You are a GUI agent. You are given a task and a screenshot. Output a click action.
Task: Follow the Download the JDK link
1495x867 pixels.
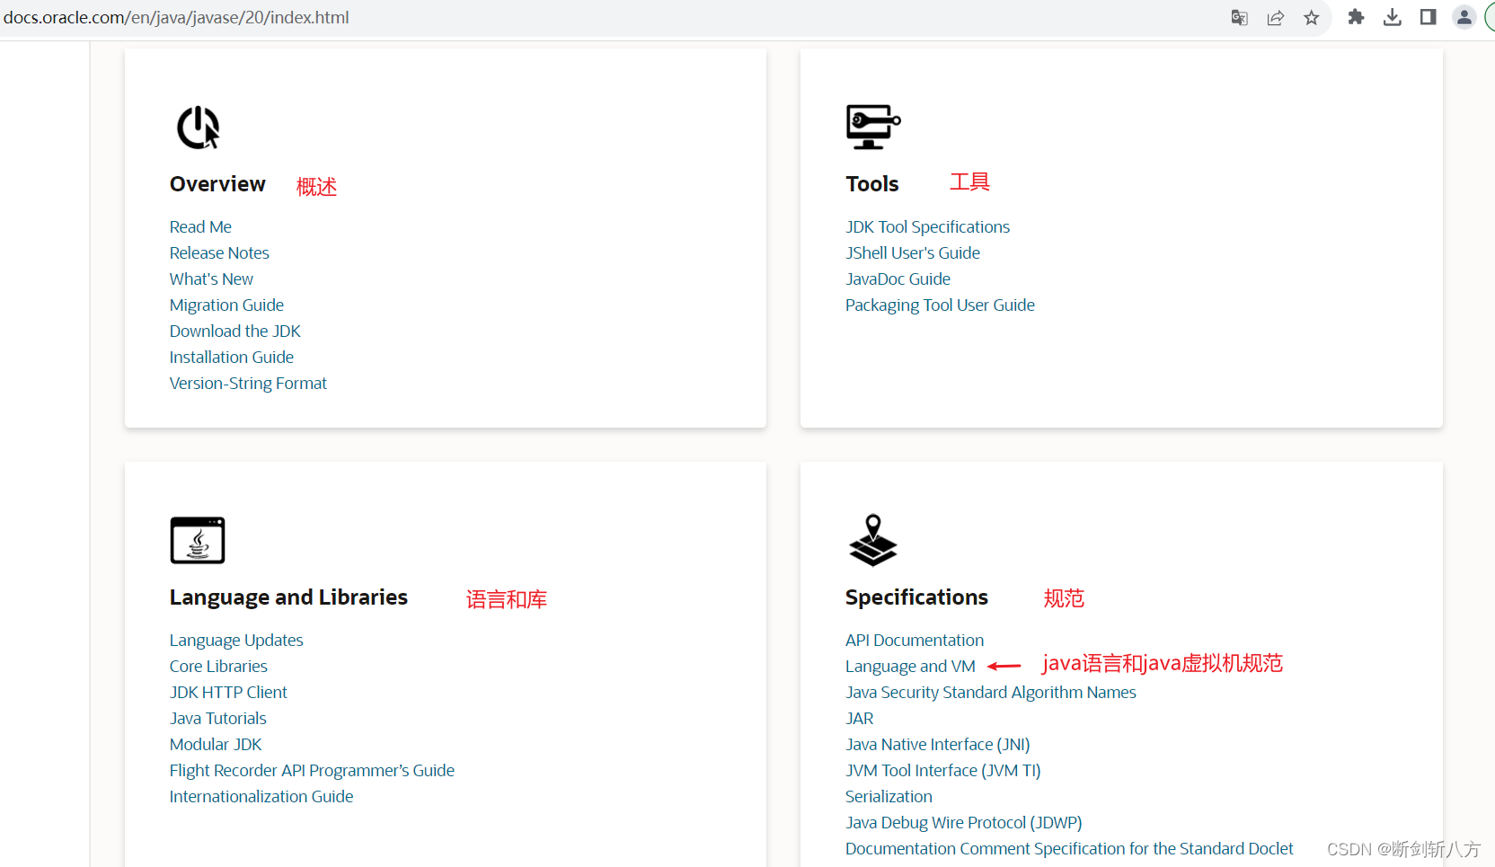[x=234, y=332]
